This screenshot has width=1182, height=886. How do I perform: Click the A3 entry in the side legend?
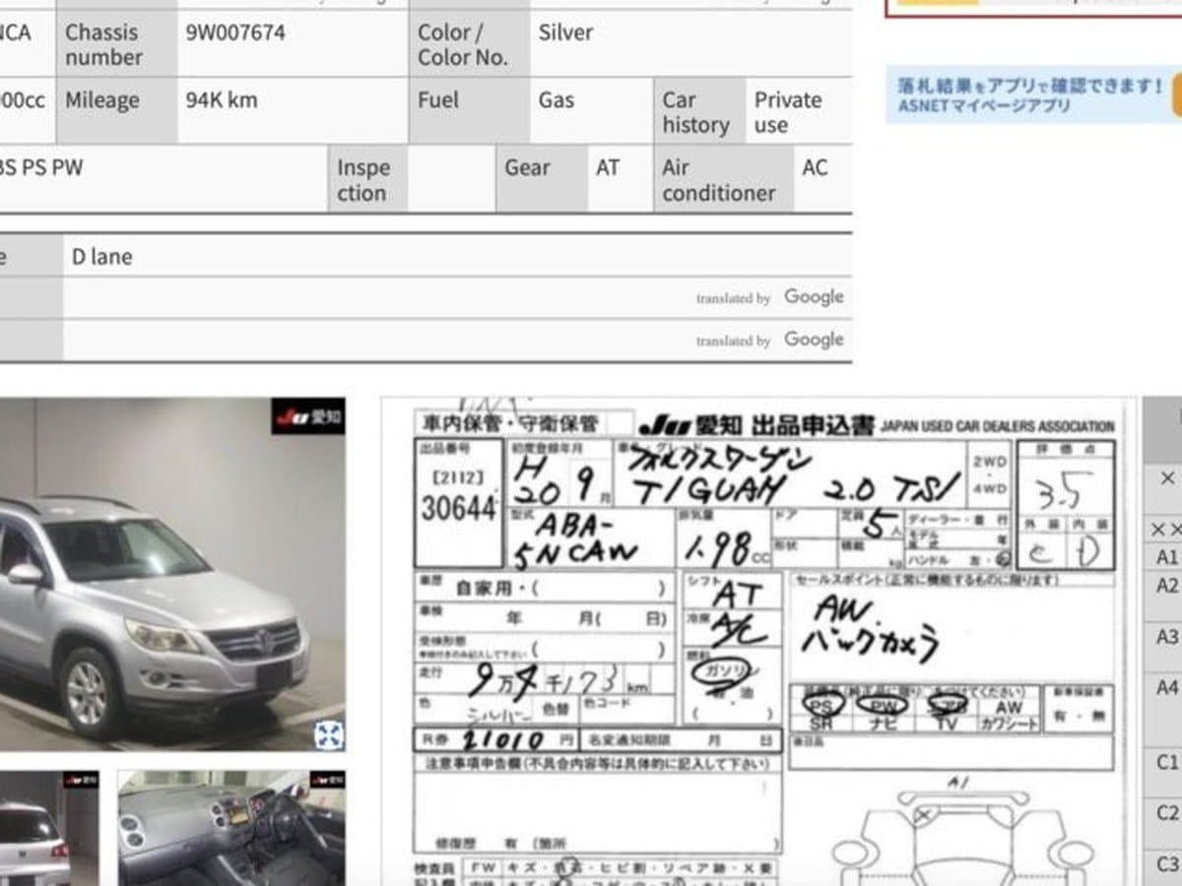1166,637
